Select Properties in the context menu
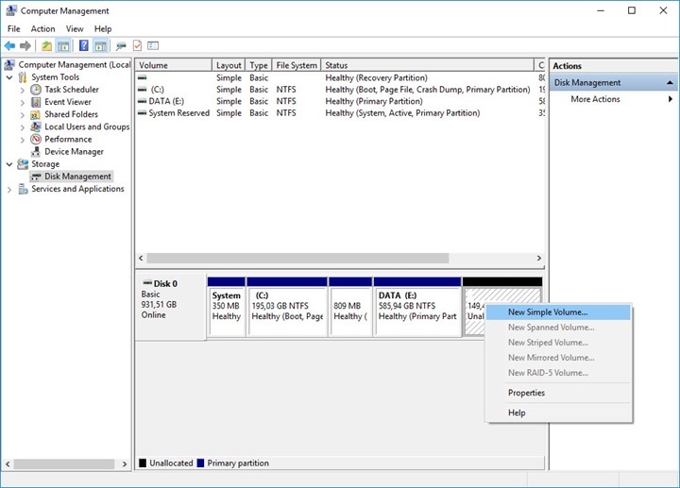Image resolution: width=680 pixels, height=488 pixels. 526,393
